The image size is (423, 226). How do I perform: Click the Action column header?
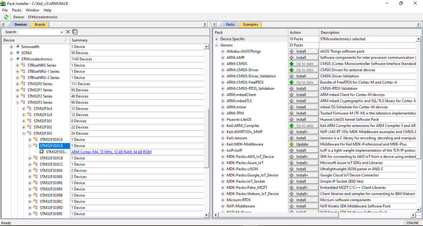point(304,33)
